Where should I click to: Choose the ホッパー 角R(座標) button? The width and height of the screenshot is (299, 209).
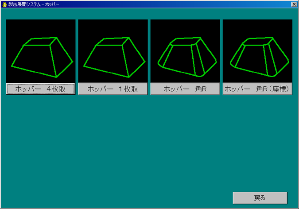click(x=257, y=89)
